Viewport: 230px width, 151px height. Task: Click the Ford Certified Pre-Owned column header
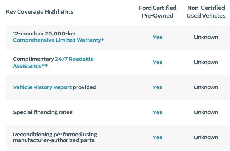pyautogui.click(x=157, y=12)
